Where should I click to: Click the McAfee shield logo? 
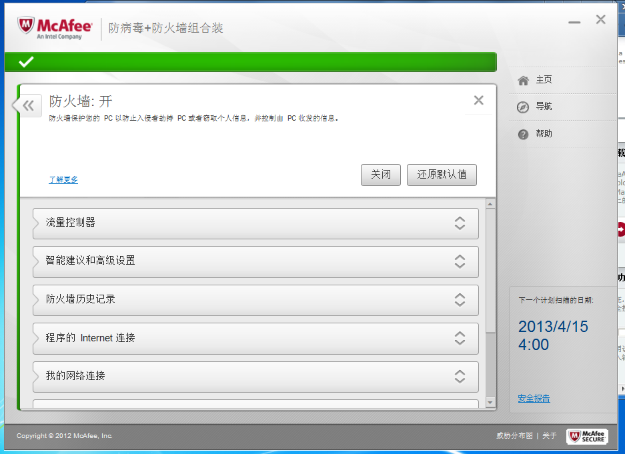point(26,26)
